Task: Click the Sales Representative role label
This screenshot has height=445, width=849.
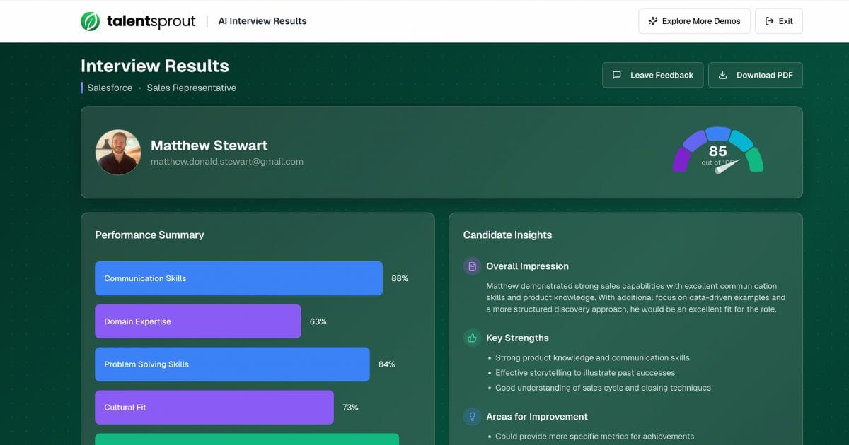Action: point(192,88)
